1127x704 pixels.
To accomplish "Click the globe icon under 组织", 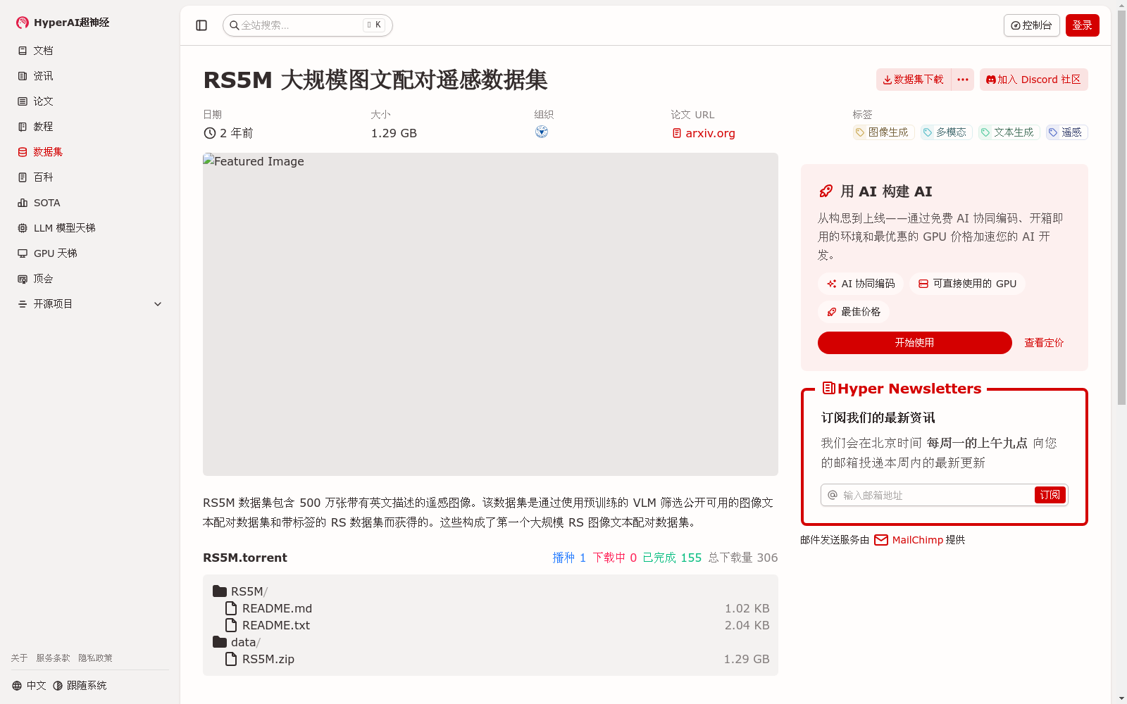I will point(542,132).
